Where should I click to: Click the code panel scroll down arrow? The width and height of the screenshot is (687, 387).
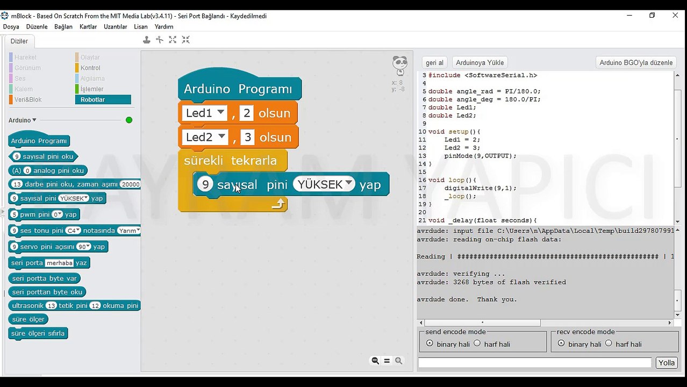point(677,221)
